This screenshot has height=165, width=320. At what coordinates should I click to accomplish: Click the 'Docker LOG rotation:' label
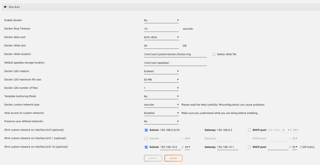click(17, 71)
